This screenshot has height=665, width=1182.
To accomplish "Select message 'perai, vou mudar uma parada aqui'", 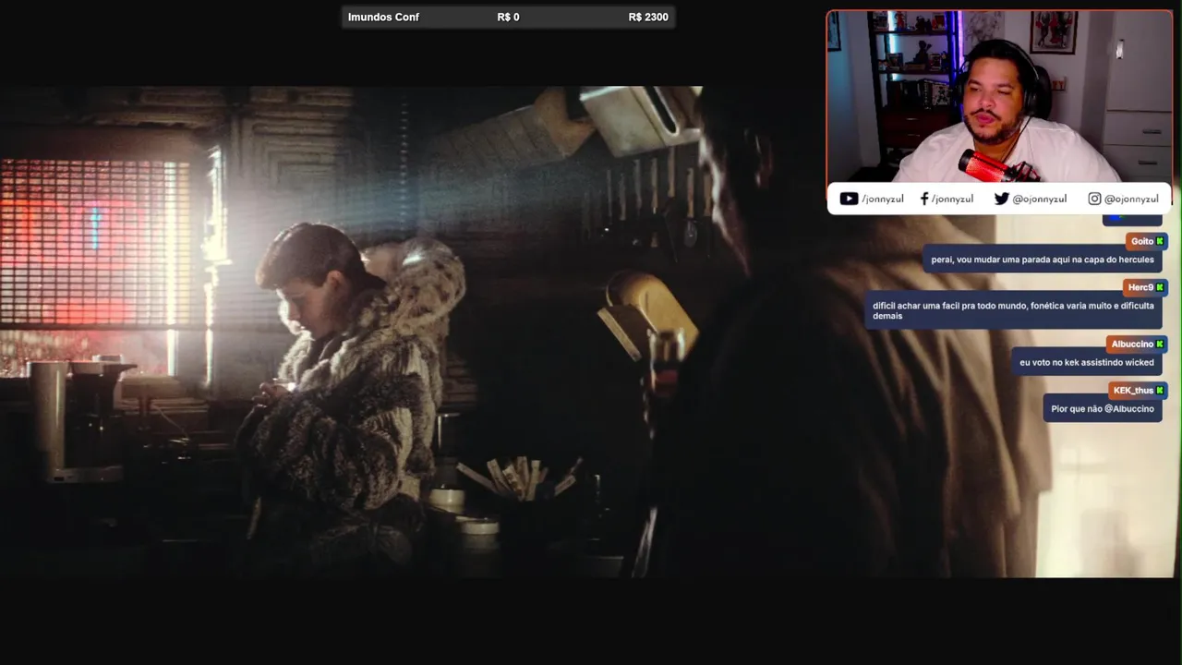I will tap(1043, 260).
